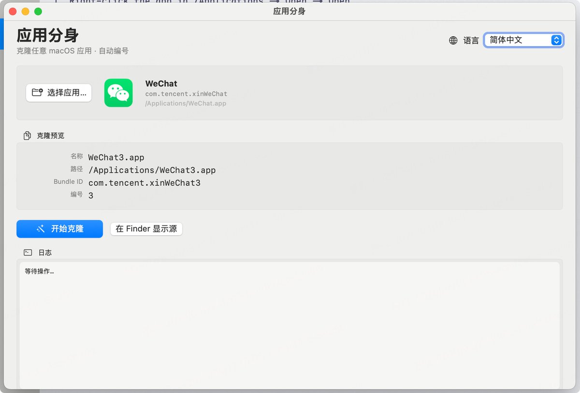The width and height of the screenshot is (580, 393).
Task: Click the log terminal icon
Action: coord(28,252)
